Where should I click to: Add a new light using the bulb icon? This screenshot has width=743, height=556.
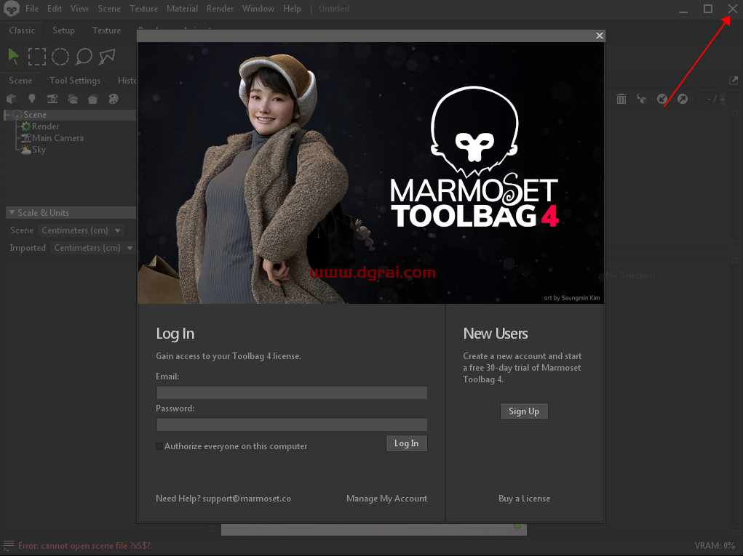32,98
